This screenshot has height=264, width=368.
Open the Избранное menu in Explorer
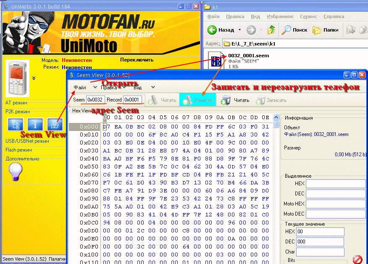coord(280,16)
